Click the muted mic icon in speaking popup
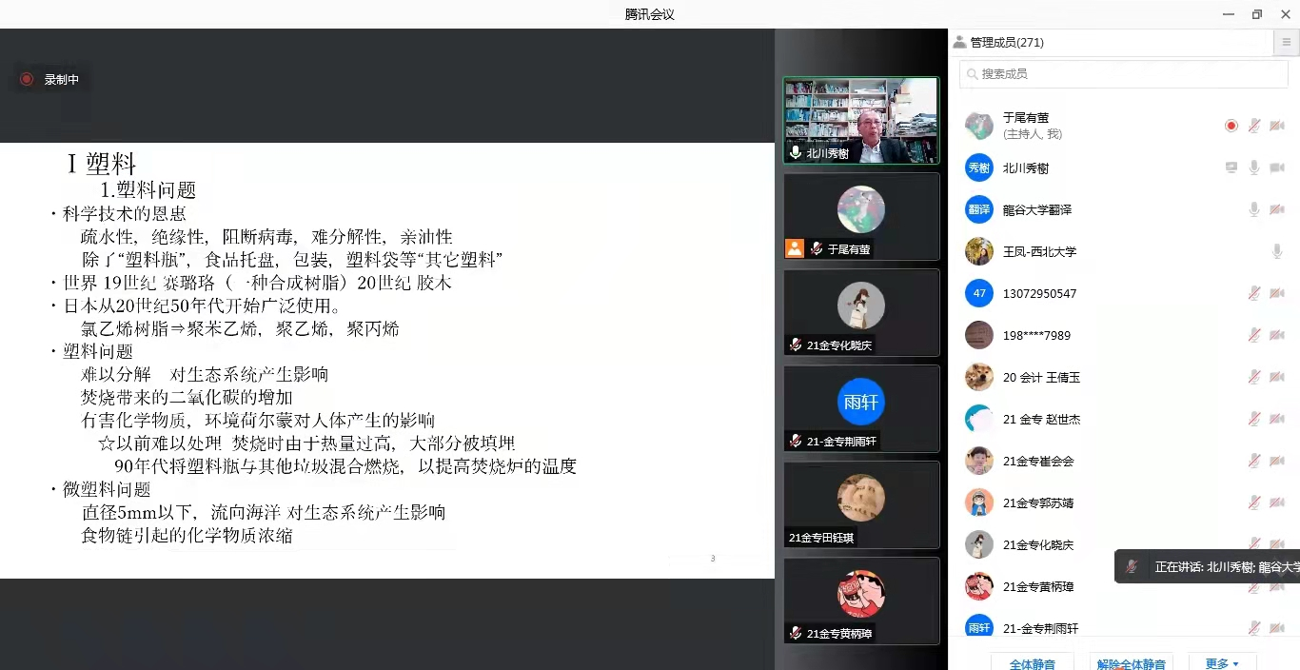The height and width of the screenshot is (670, 1300). point(1132,566)
